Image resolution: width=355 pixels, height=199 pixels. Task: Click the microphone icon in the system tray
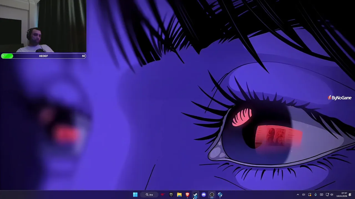point(315,195)
